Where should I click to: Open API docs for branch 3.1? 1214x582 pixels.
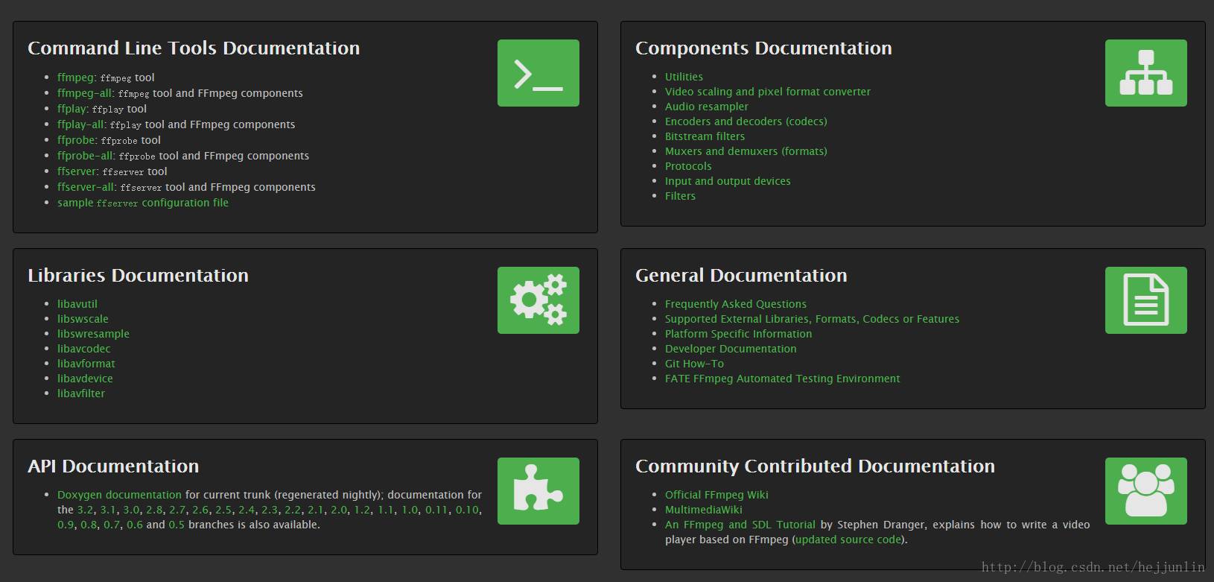108,510
